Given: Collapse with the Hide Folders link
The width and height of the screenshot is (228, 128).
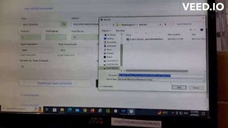Looking at the screenshot, I should (x=107, y=86).
